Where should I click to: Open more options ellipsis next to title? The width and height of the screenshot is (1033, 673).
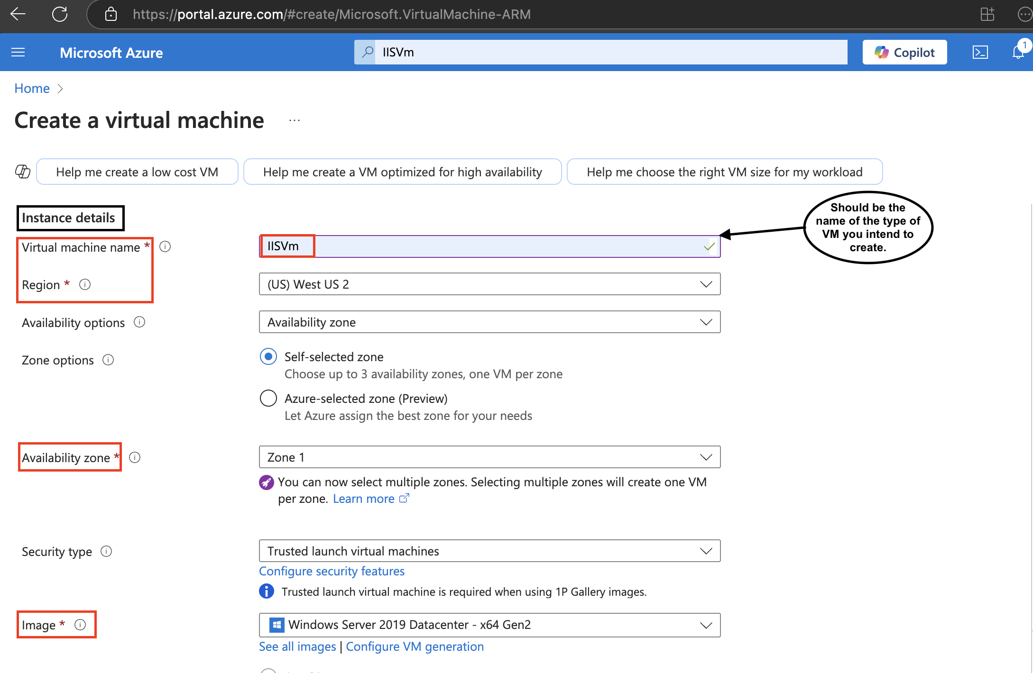point(295,120)
